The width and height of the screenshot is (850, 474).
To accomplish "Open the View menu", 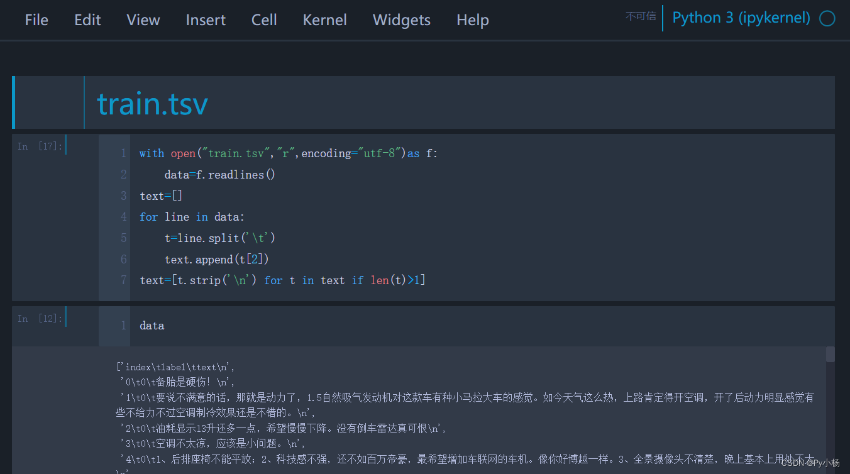I will [143, 19].
